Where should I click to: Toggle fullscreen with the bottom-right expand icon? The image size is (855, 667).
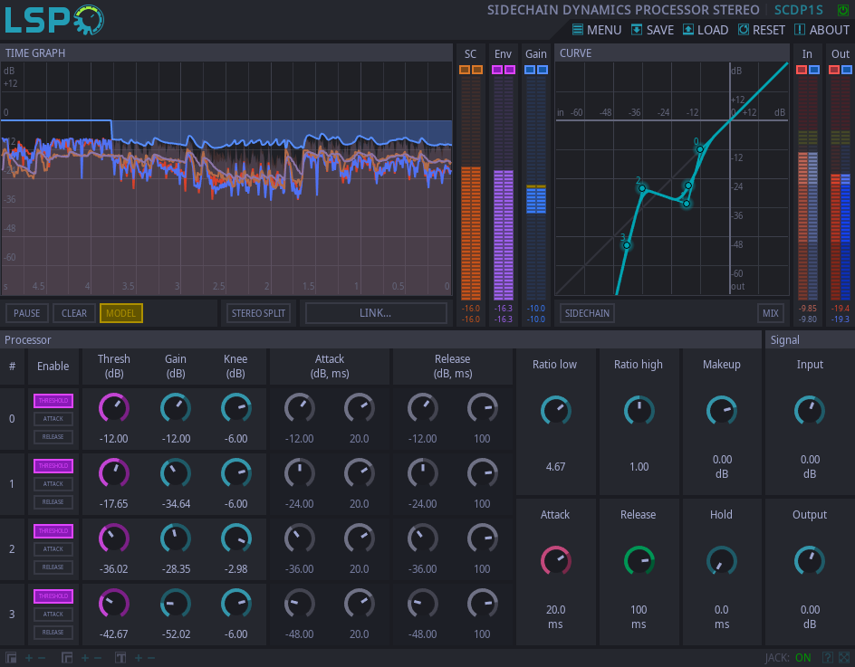844,658
